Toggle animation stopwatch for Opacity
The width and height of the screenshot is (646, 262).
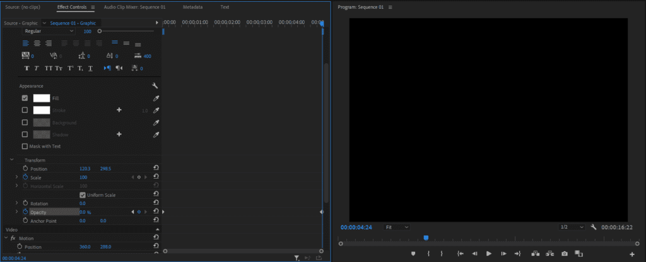point(25,211)
